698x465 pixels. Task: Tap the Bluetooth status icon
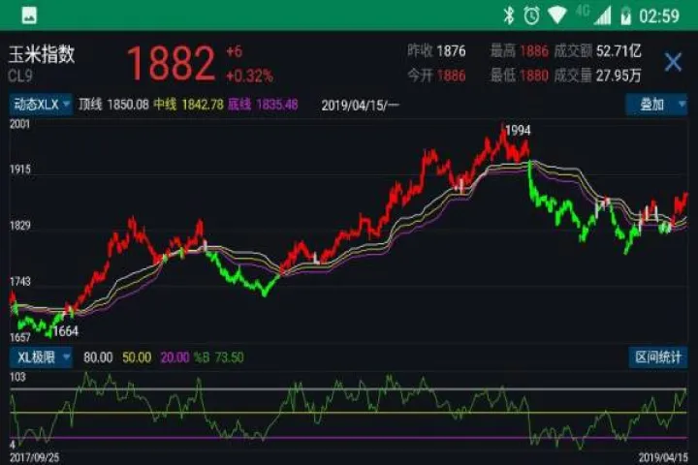click(x=508, y=15)
